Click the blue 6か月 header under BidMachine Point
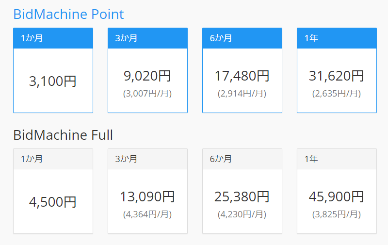This screenshot has width=388, height=245. tap(242, 38)
